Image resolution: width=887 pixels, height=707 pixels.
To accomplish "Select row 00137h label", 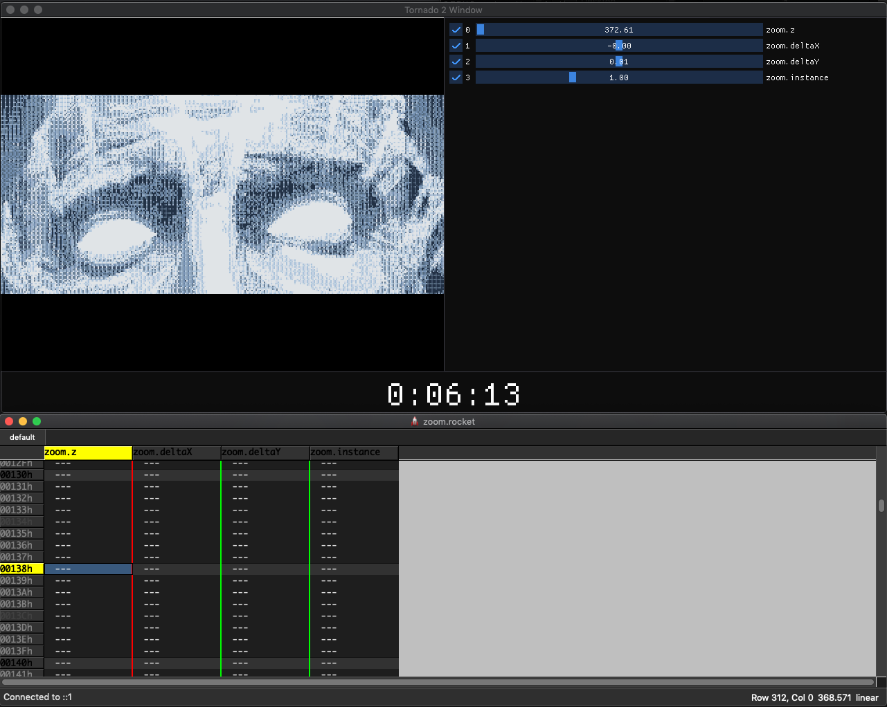I will point(21,557).
